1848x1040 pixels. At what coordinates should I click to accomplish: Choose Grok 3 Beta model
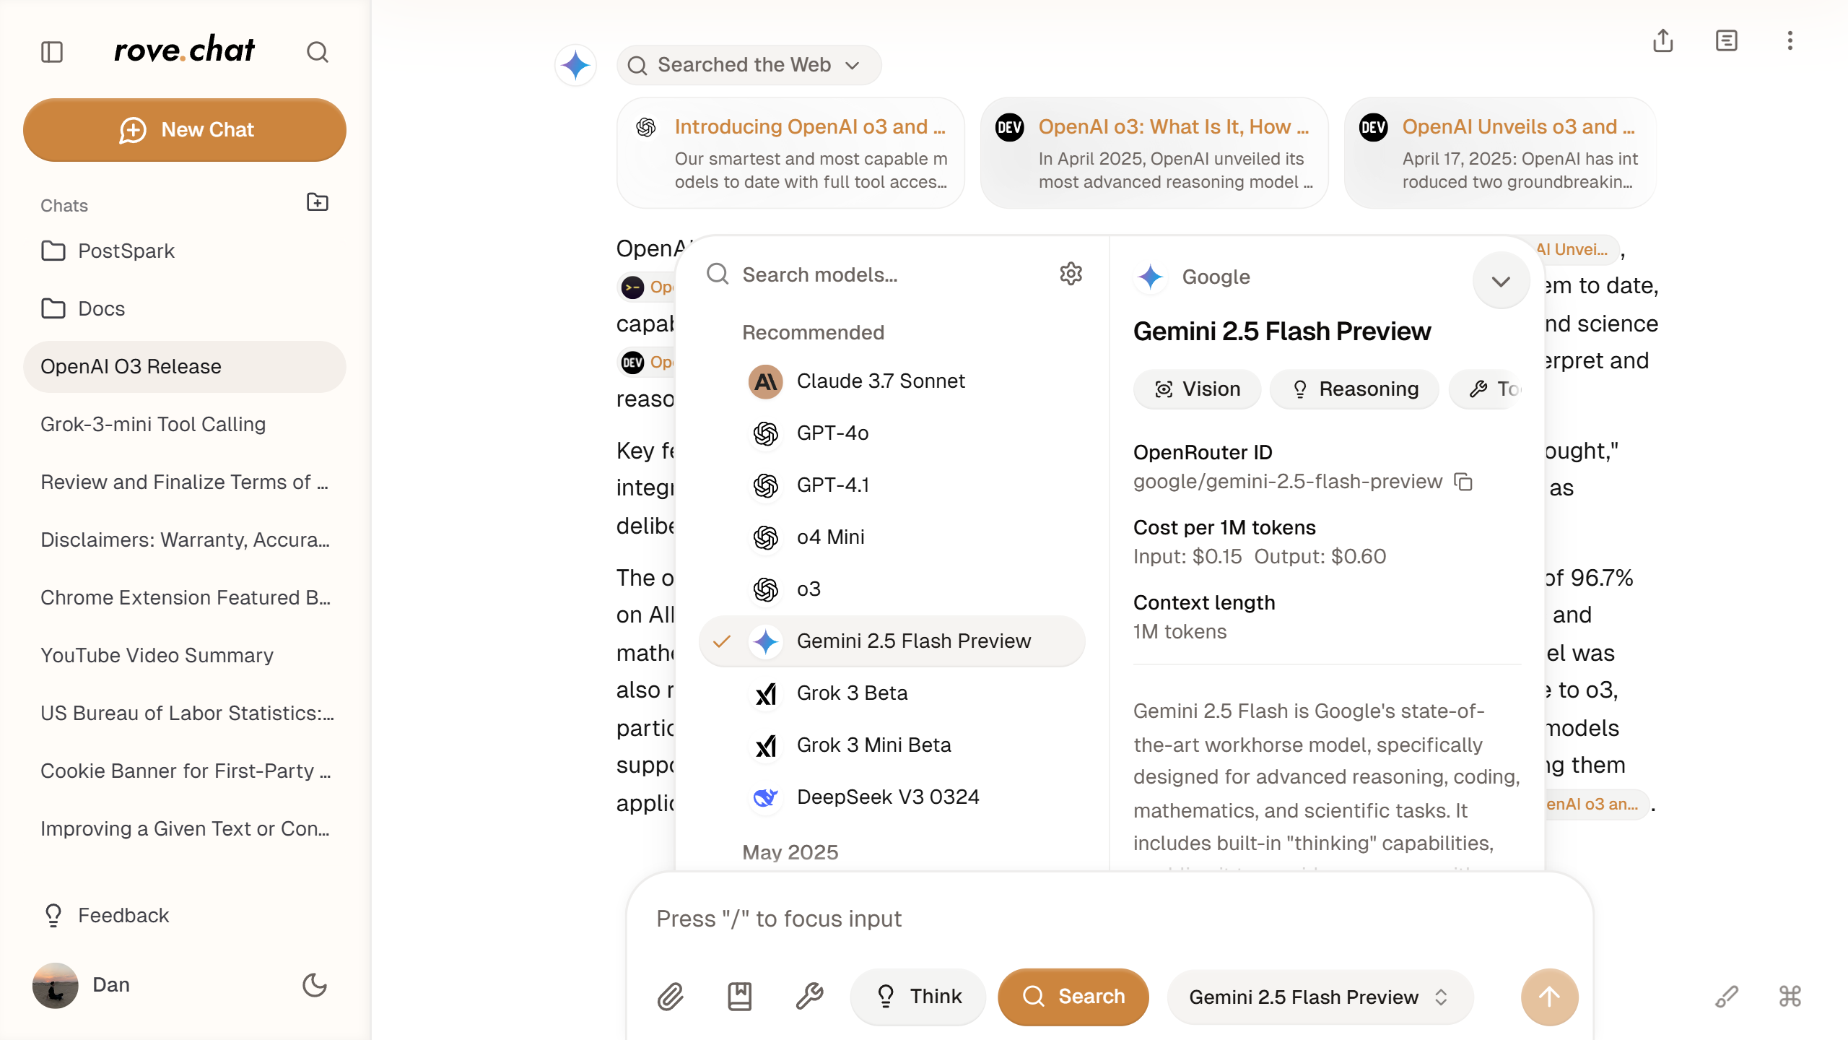[x=852, y=693]
